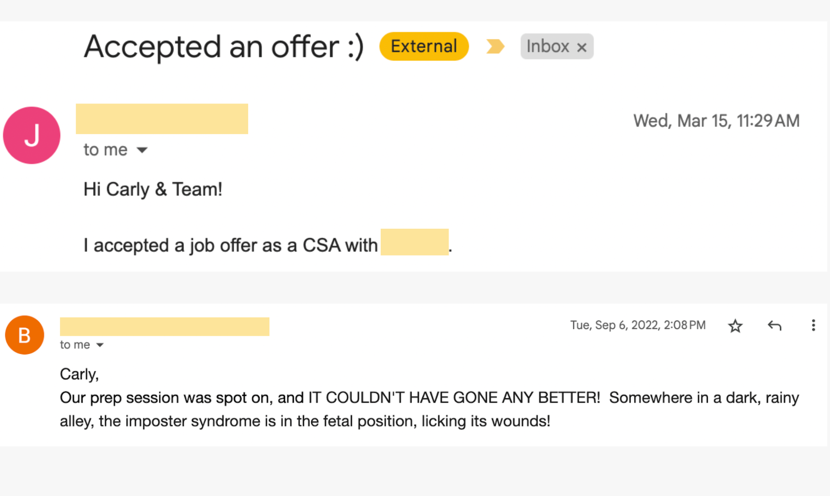The height and width of the screenshot is (496, 830).
Task: Click the redacted sender name beside J avatar
Action: pos(162,119)
